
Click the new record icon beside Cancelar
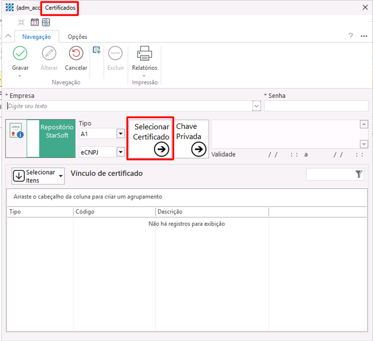96,50
